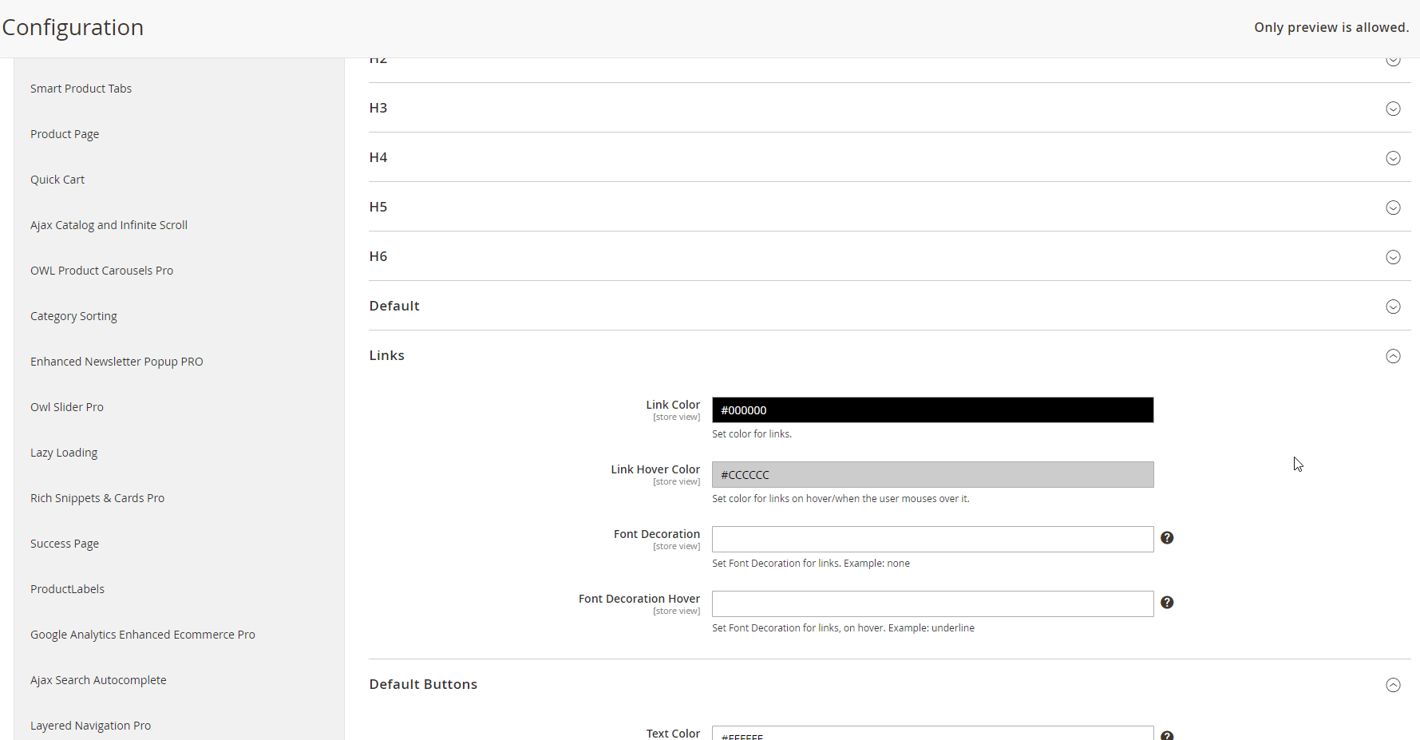Open the Text Color picker field
1420x740 pixels.
(932, 733)
